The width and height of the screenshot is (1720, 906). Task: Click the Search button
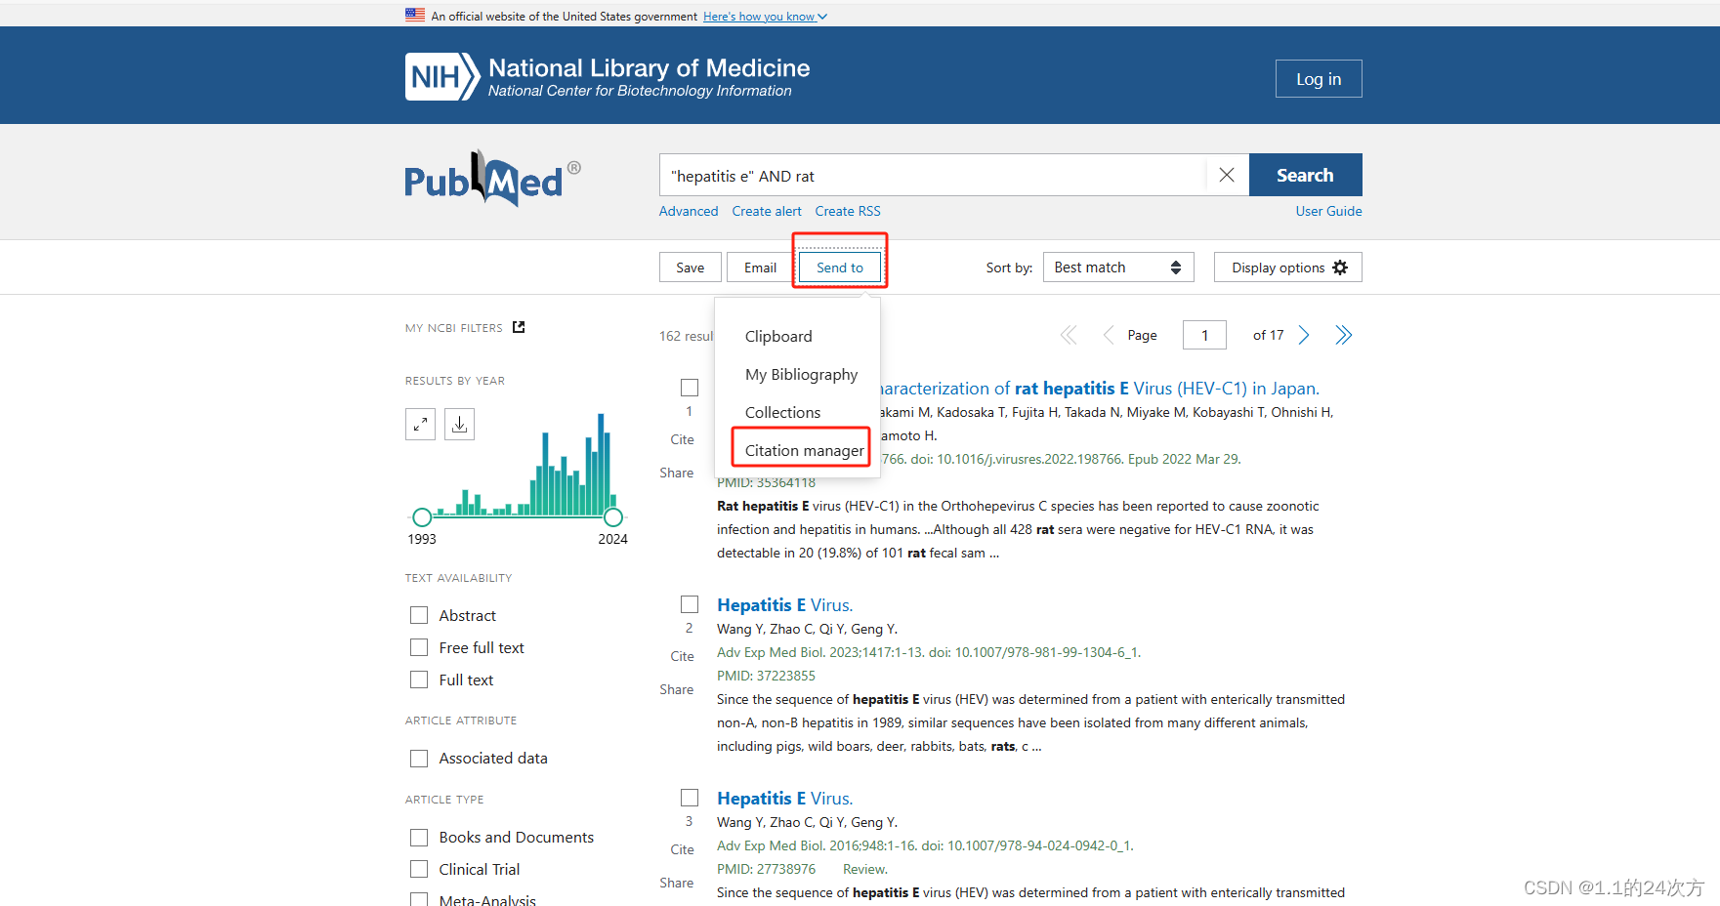[1305, 175]
